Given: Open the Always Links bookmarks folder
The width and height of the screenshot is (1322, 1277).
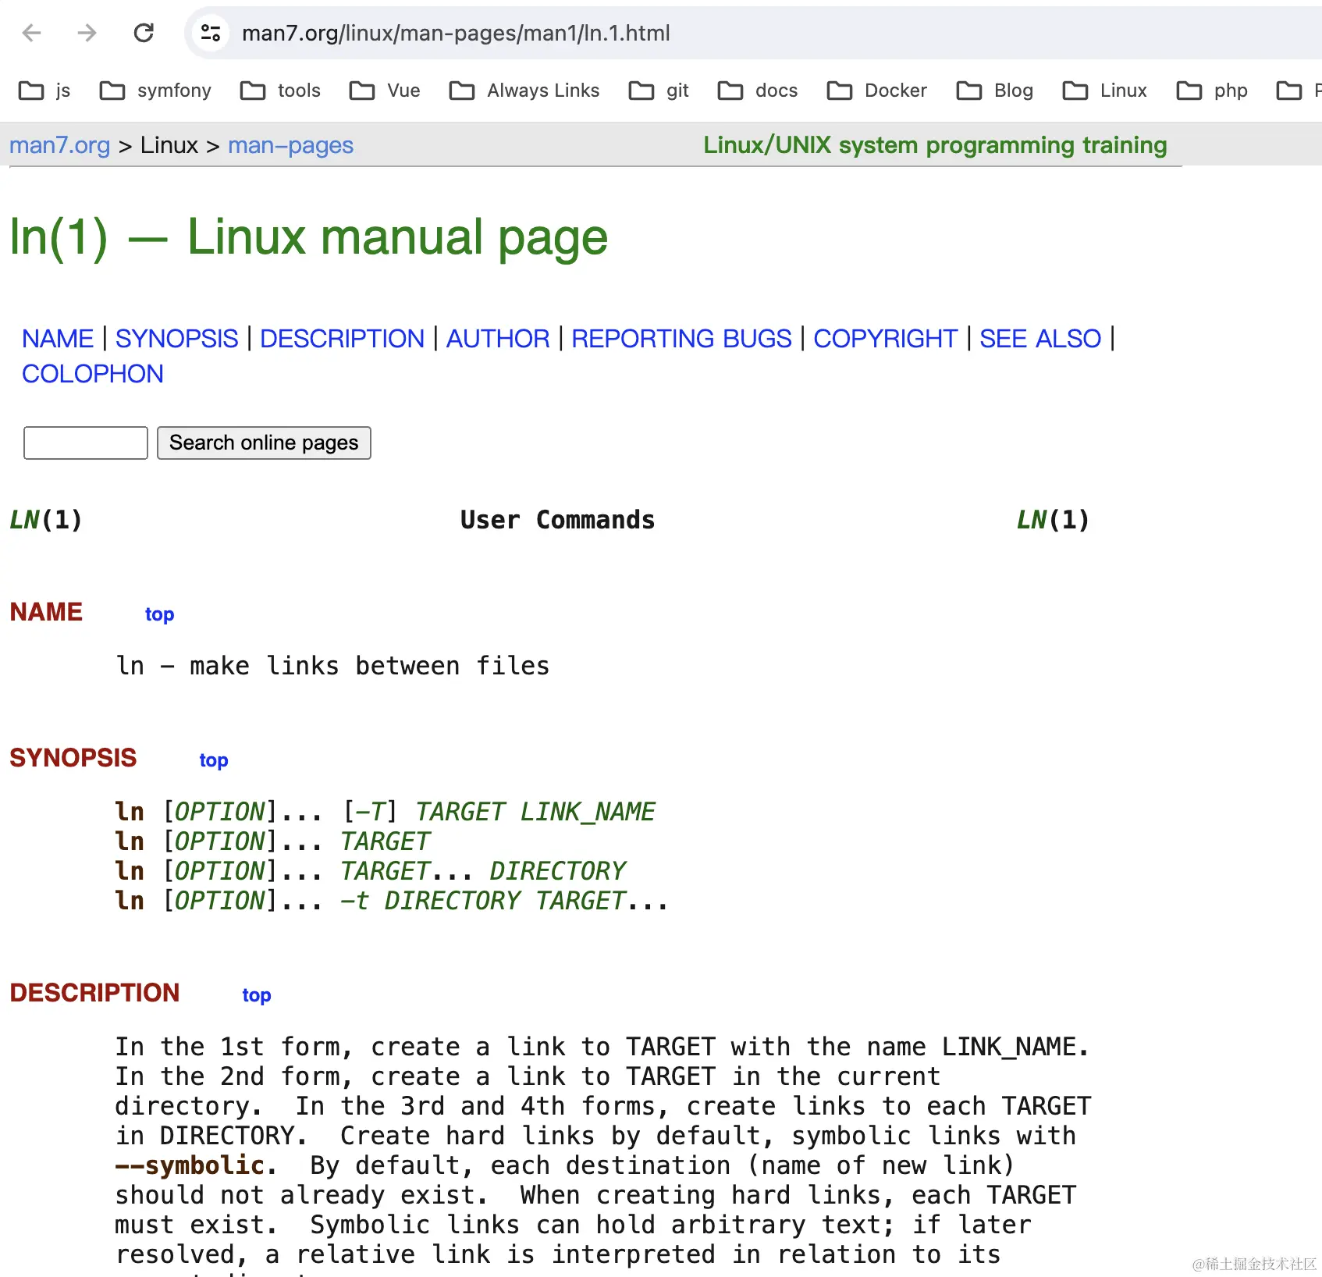Looking at the screenshot, I should [524, 91].
